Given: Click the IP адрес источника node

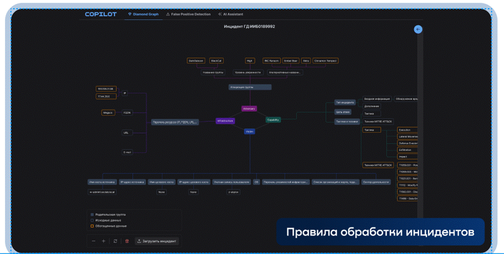Looking at the screenshot, I should click(x=132, y=182).
